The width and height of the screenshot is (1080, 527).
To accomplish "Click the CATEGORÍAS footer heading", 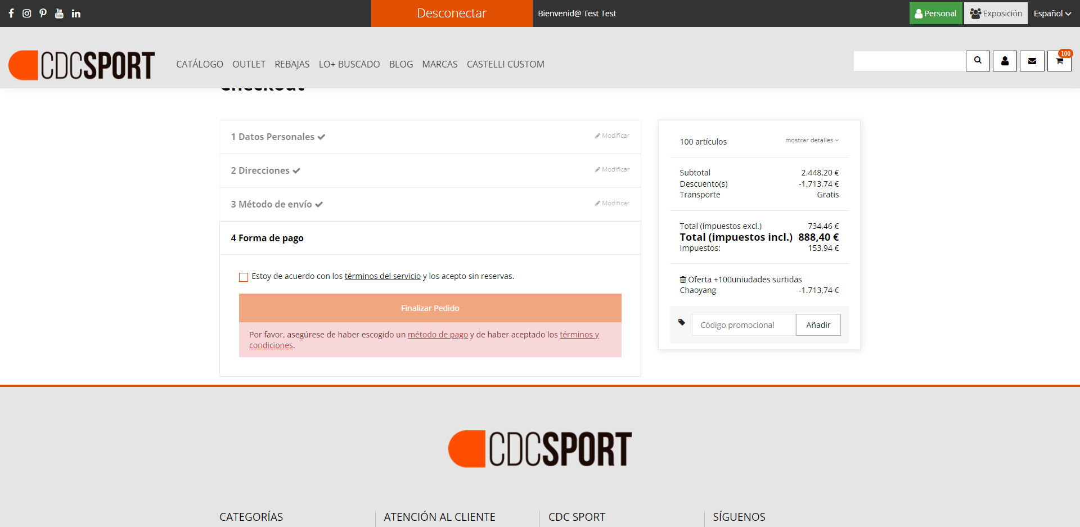I will tap(251, 517).
